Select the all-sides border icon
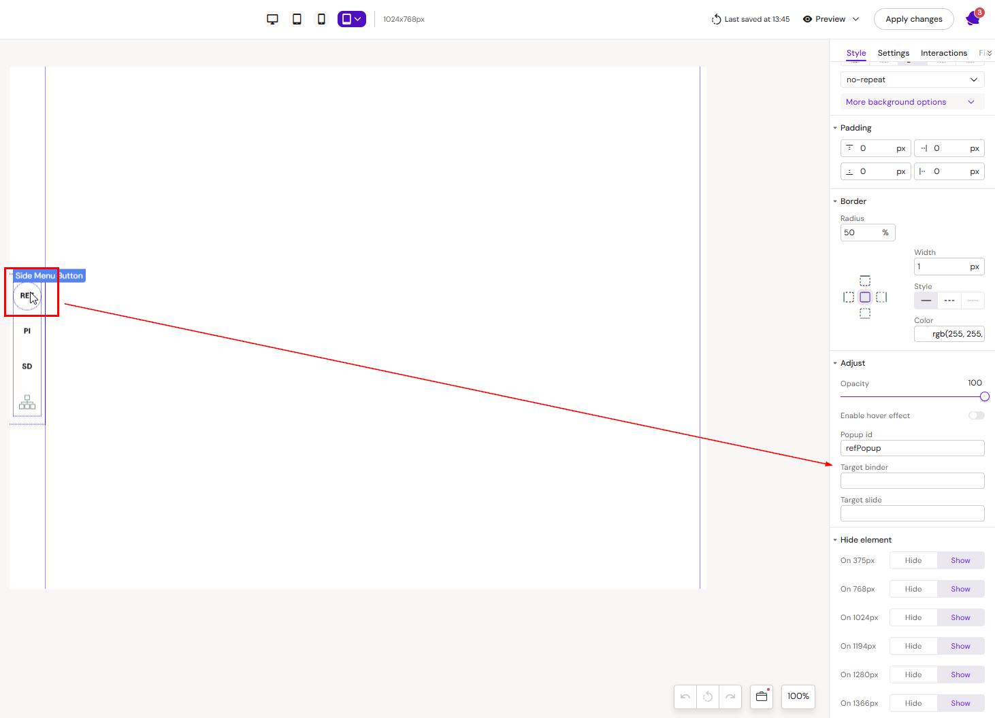The image size is (995, 718). [x=865, y=297]
